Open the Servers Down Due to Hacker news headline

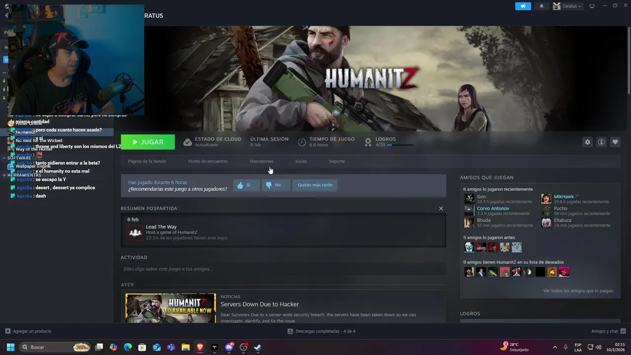(260, 304)
